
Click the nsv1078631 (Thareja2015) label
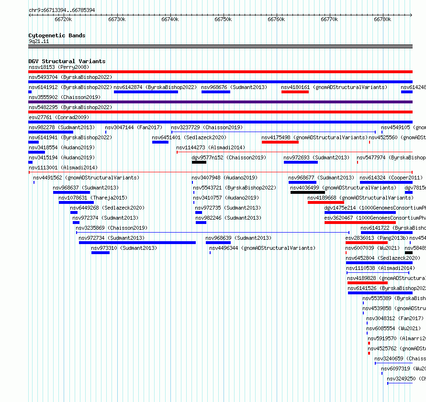(x=93, y=198)
